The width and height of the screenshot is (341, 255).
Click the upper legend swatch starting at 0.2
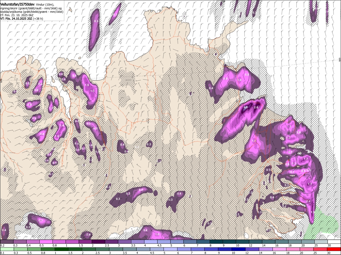click(7, 242)
